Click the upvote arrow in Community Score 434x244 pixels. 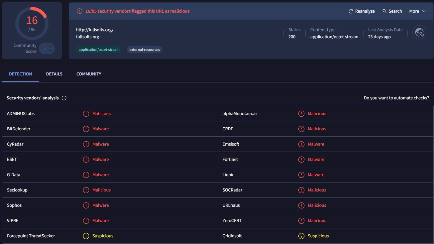click(x=50, y=47)
